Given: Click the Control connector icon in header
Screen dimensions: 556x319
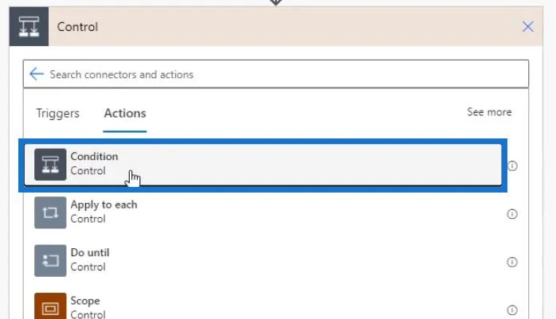Looking at the screenshot, I should [29, 26].
